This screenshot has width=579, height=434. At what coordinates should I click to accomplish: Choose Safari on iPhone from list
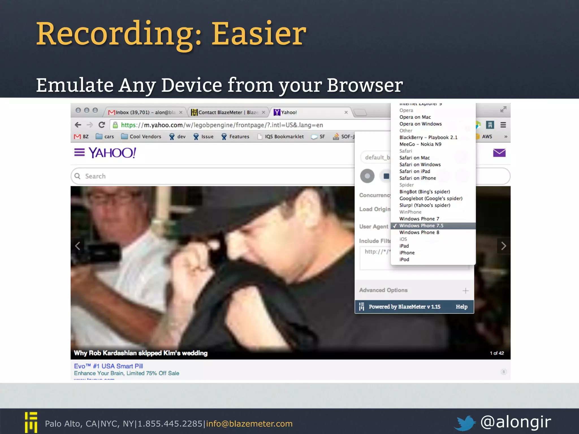(x=417, y=178)
